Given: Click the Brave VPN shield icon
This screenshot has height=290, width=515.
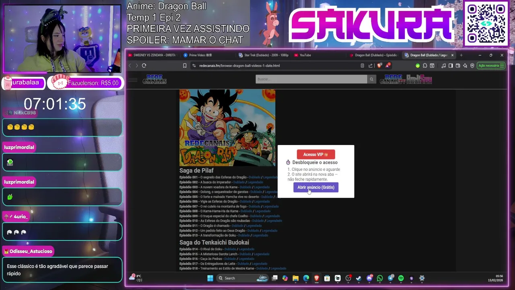Looking at the screenshot, I should pyautogui.click(x=472, y=66).
